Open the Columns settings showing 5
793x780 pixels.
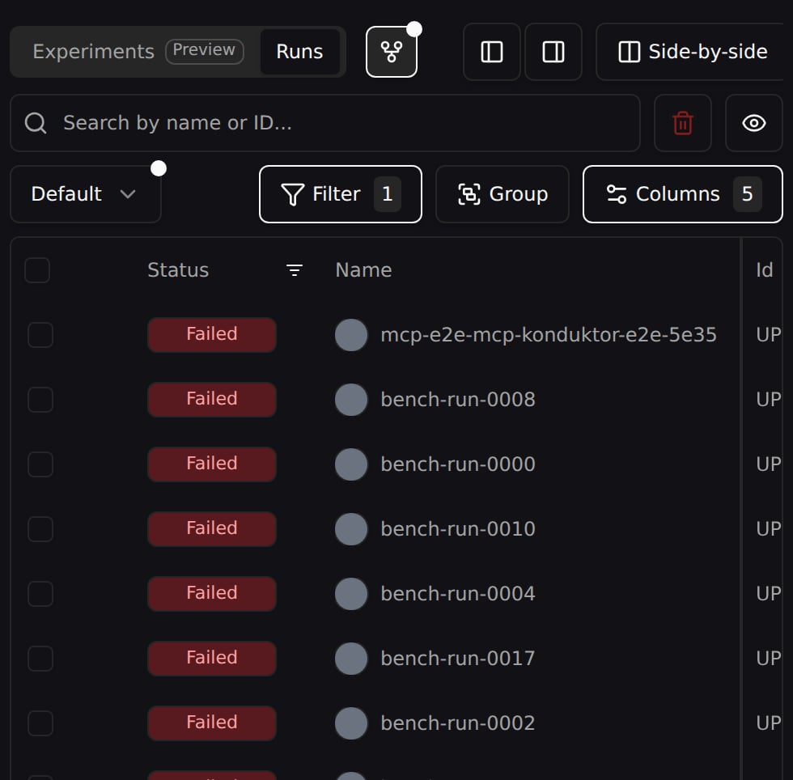683,194
